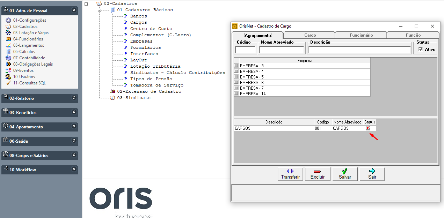Click the 10-Usuários icon

pos(8,77)
